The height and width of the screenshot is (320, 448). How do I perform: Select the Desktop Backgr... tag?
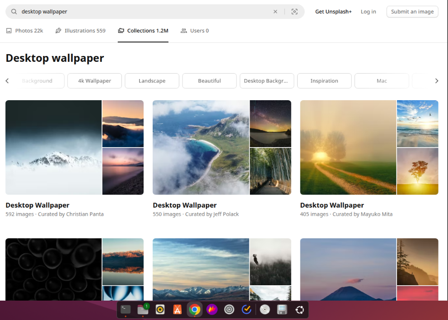tap(267, 81)
